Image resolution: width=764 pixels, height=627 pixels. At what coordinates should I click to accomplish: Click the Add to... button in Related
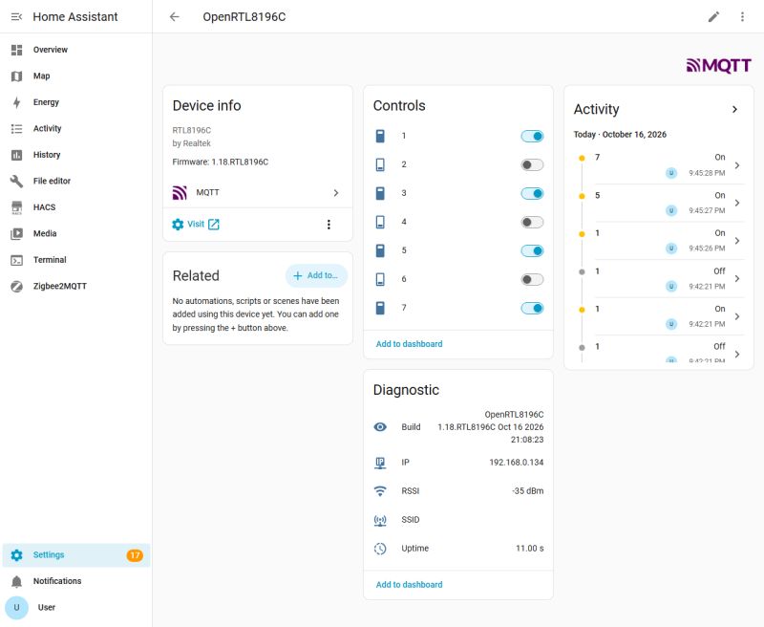click(316, 275)
